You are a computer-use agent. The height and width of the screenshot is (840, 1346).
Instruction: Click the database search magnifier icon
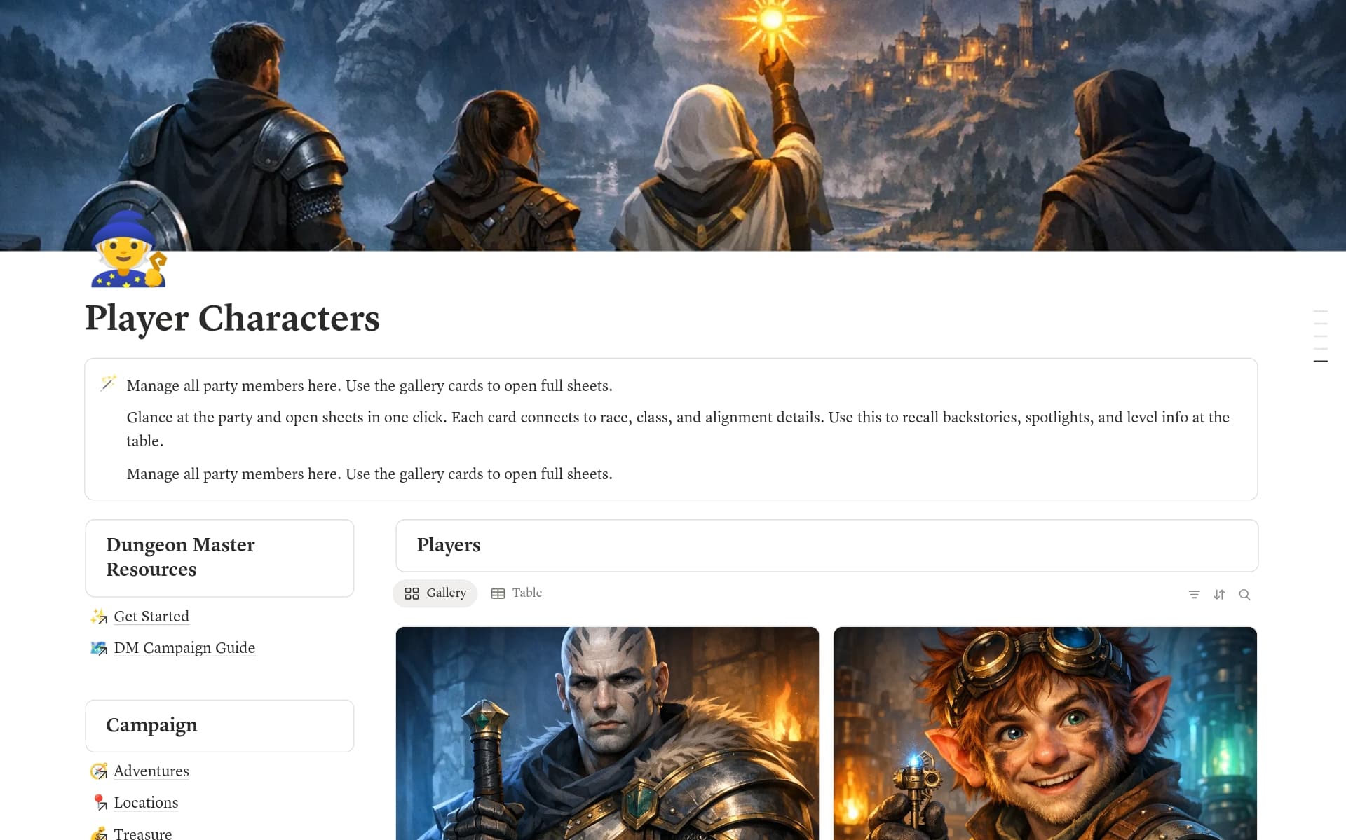pos(1244,594)
